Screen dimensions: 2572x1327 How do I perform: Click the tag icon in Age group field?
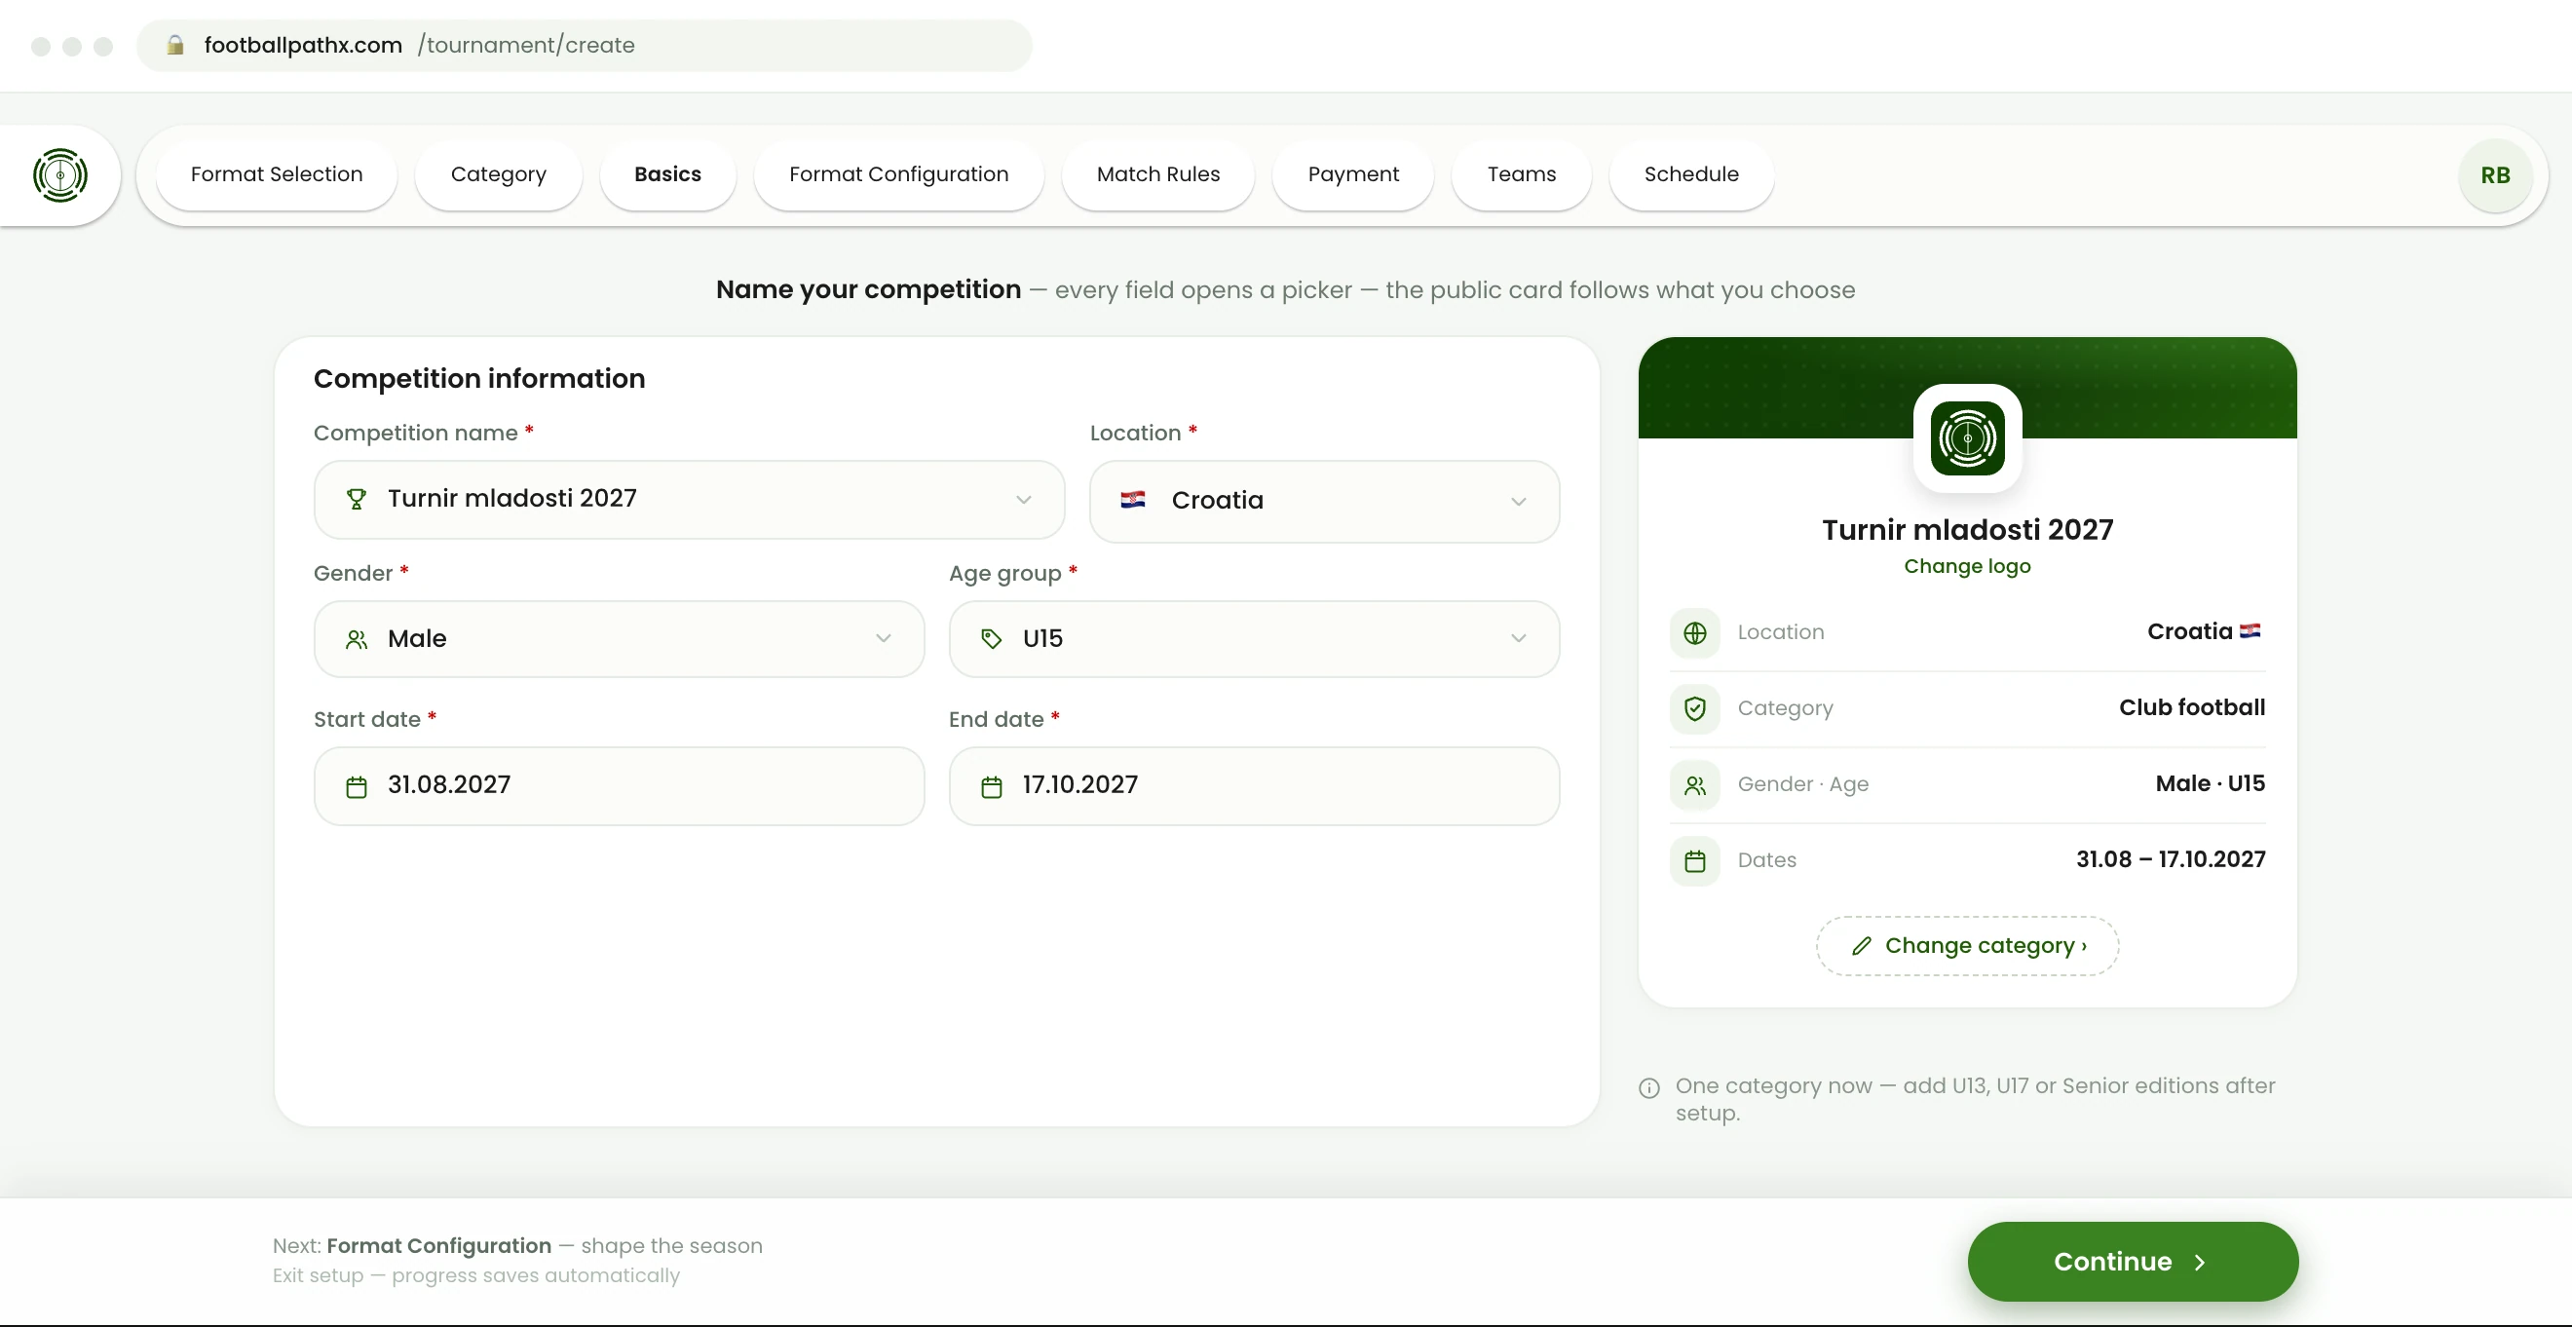pyautogui.click(x=992, y=639)
